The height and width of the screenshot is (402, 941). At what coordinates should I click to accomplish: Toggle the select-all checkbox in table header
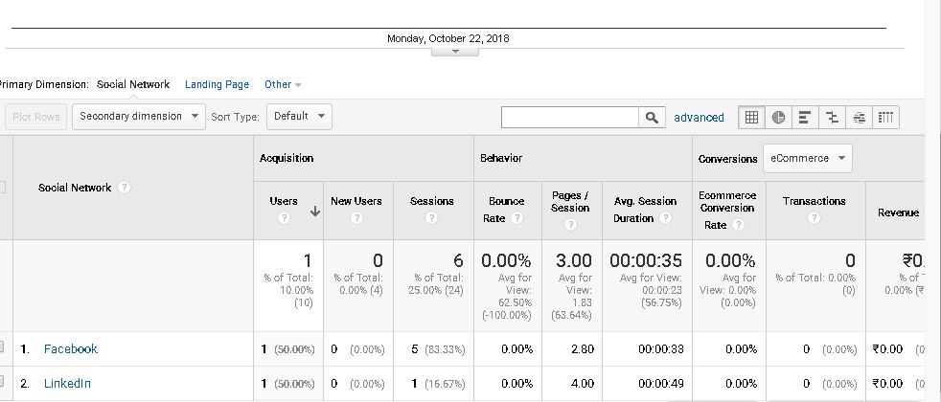[x=3, y=187]
